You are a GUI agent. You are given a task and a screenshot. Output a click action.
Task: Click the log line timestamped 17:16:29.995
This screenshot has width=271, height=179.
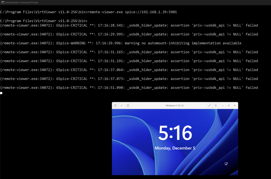click(x=129, y=34)
